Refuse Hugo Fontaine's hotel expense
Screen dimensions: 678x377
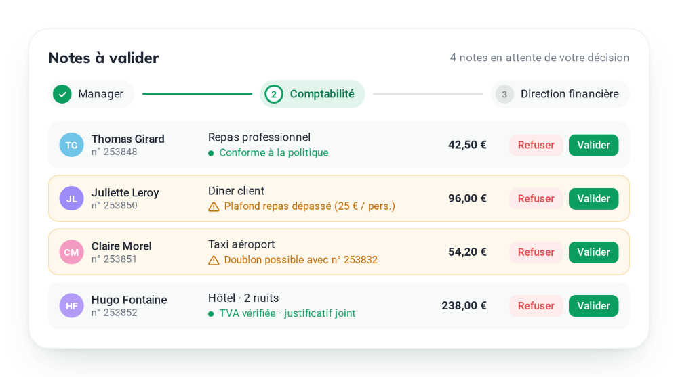pyautogui.click(x=536, y=306)
